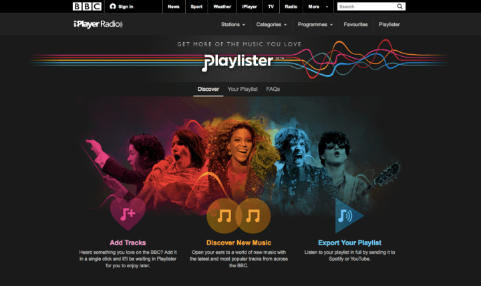Expand the Stations dropdown
Viewport: 481px width, 286px height.
click(x=233, y=25)
